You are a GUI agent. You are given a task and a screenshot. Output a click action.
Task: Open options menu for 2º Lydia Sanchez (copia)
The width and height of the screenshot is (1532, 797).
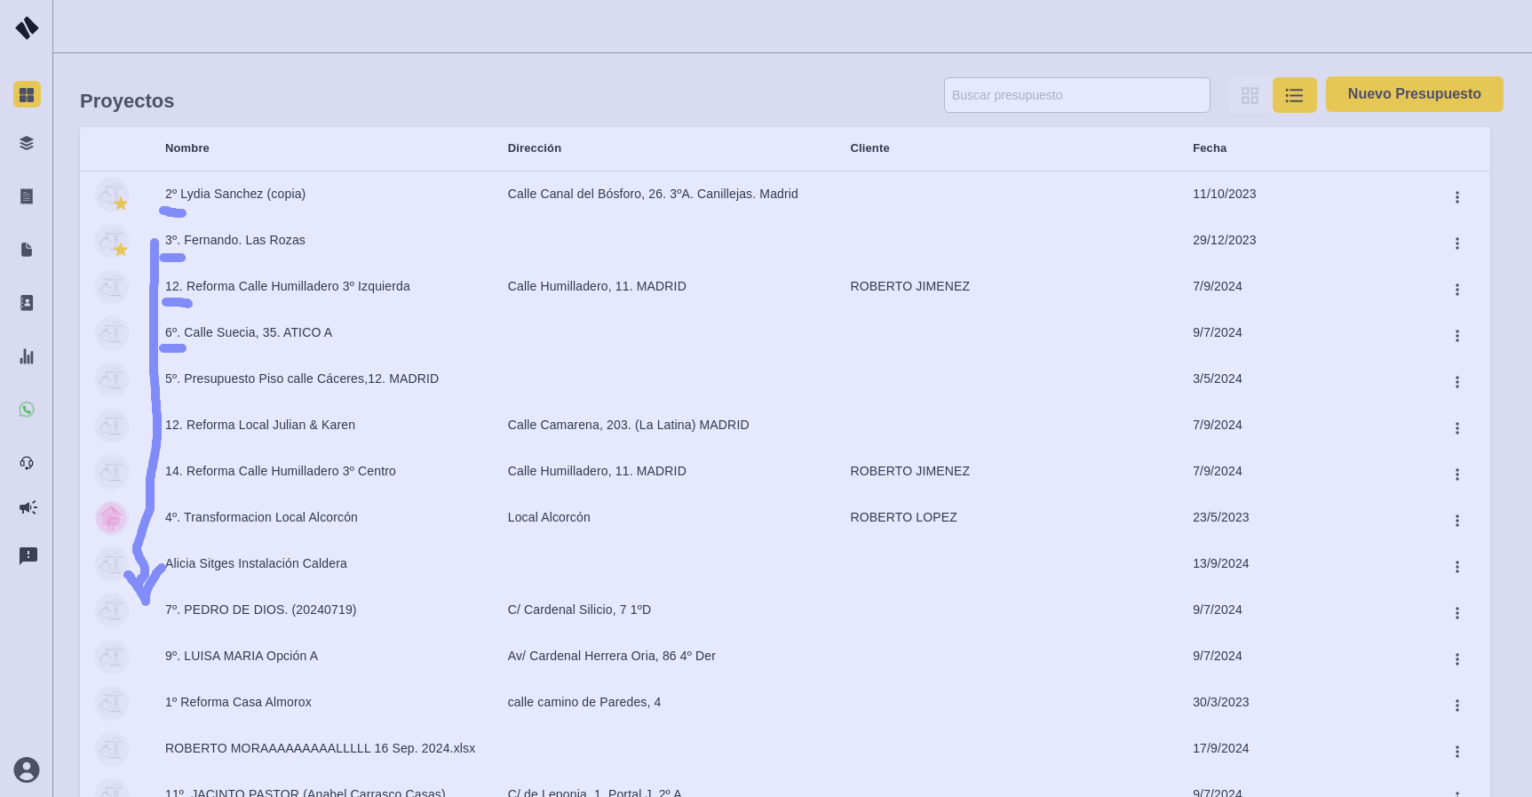click(x=1457, y=197)
